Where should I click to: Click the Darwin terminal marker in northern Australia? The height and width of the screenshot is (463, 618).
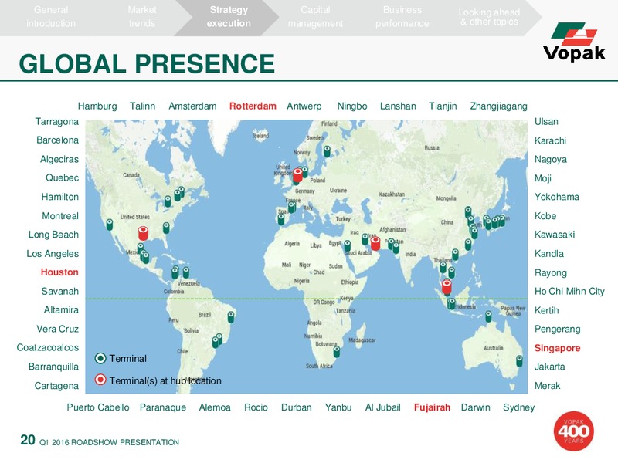tap(488, 316)
